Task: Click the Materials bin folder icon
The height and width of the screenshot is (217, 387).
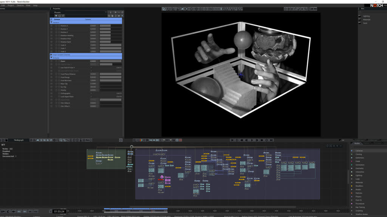Action: (360, 20)
